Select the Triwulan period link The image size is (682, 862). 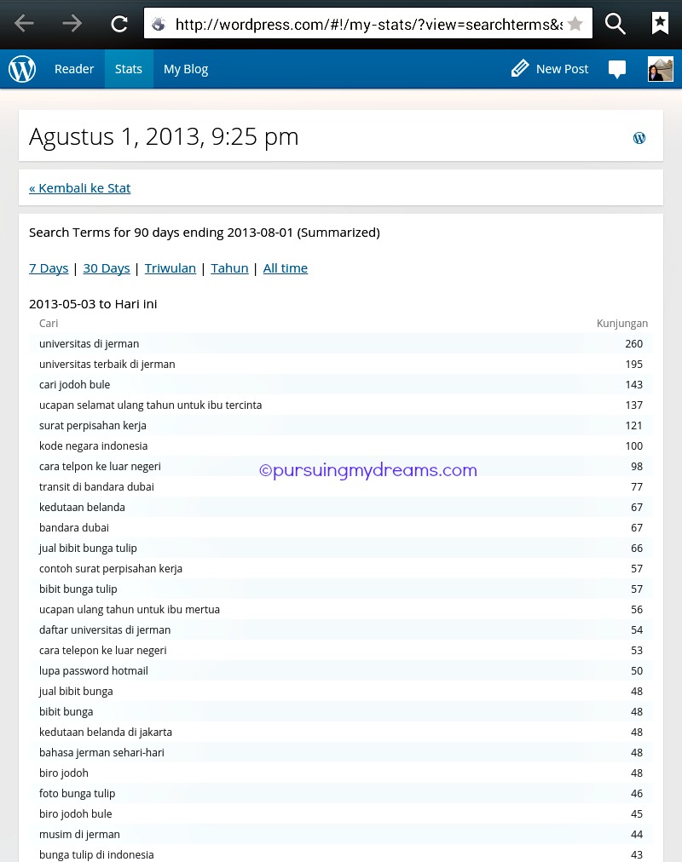pos(170,268)
